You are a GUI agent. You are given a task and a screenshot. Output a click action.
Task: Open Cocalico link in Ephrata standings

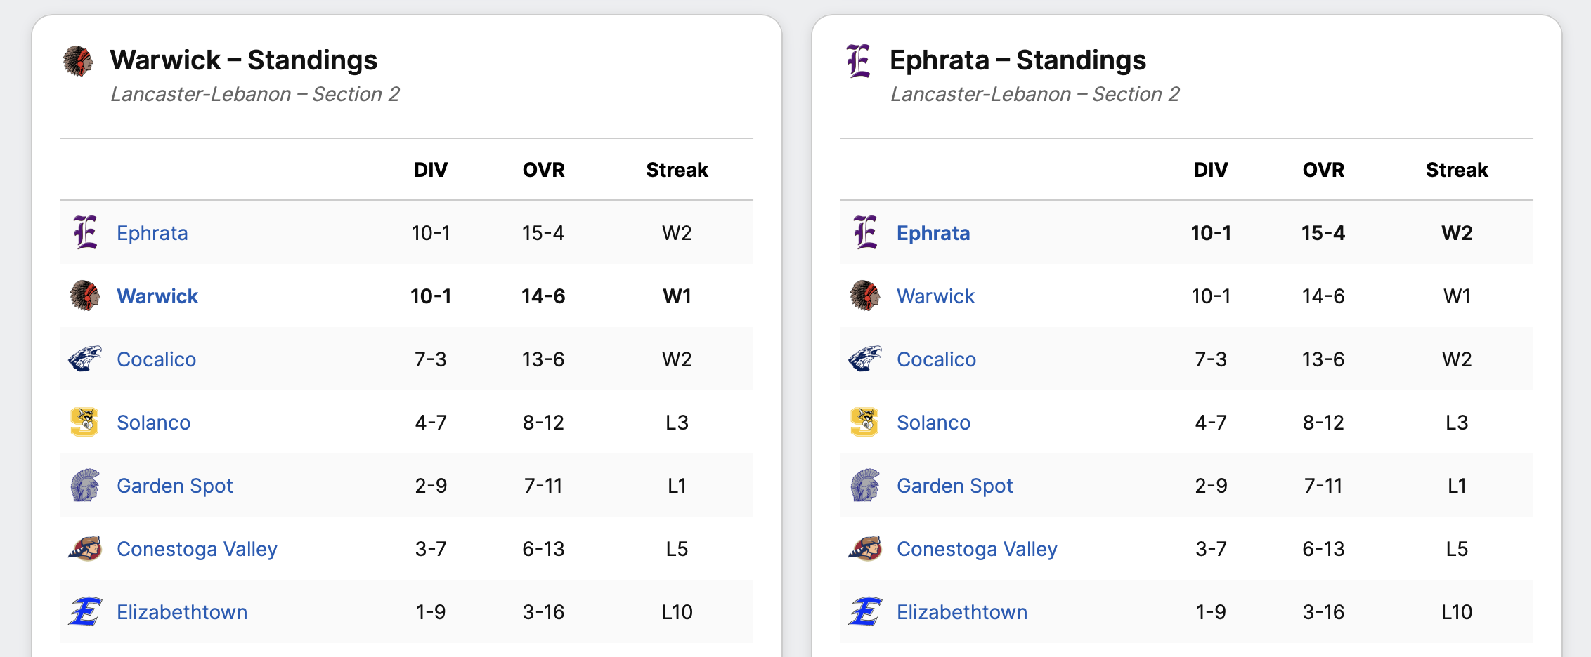(x=936, y=359)
